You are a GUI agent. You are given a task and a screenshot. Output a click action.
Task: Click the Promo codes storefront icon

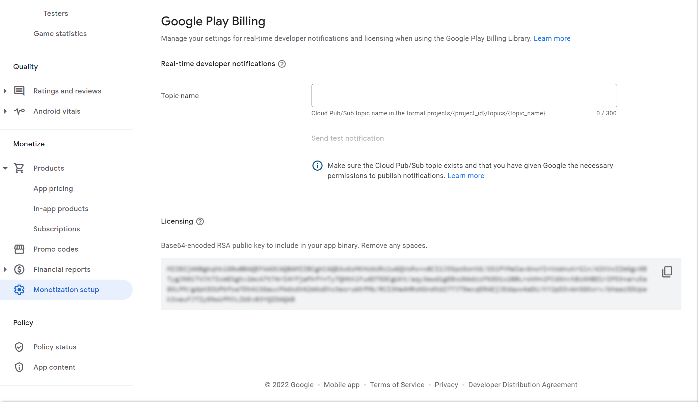coord(19,249)
